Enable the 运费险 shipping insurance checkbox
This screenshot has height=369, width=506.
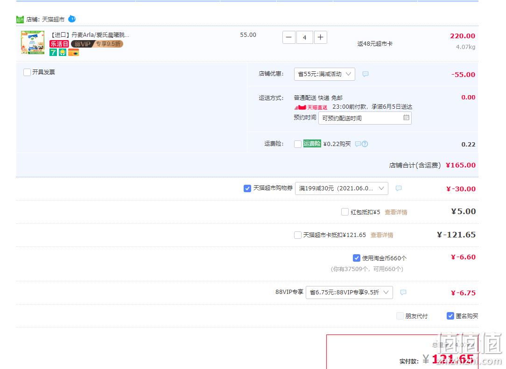point(298,144)
